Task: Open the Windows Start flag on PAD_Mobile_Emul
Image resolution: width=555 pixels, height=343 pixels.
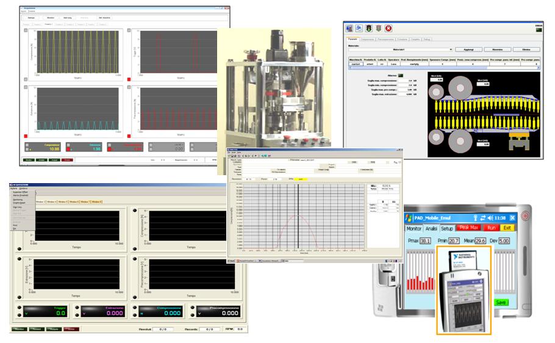Action: (409, 217)
